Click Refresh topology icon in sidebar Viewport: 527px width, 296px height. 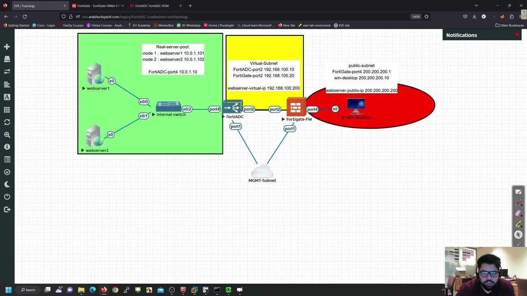pos(7,122)
